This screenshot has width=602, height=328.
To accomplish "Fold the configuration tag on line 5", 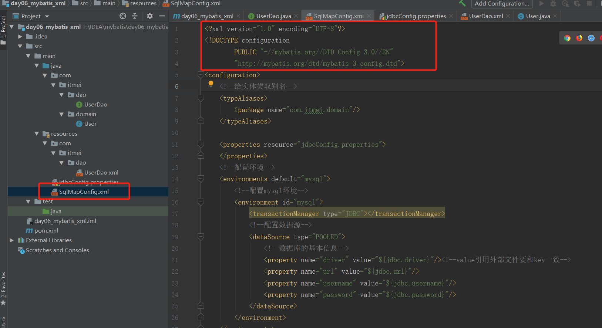I will pos(201,75).
